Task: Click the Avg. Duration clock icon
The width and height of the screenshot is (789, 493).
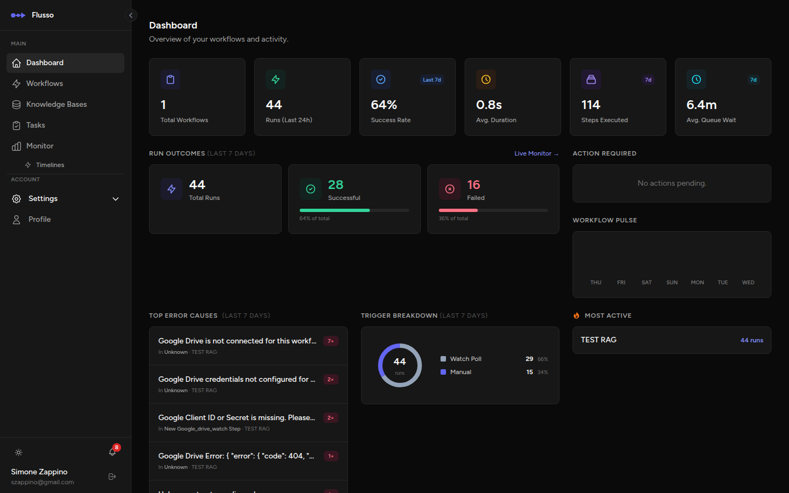Action: point(486,79)
